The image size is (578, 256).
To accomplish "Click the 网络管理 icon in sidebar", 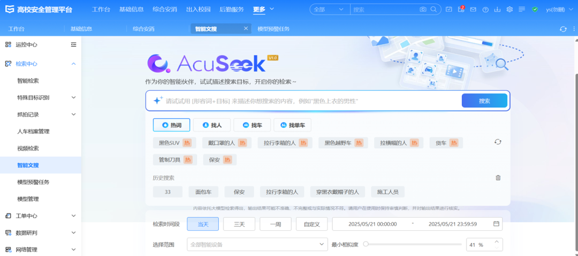I will 7,250.
